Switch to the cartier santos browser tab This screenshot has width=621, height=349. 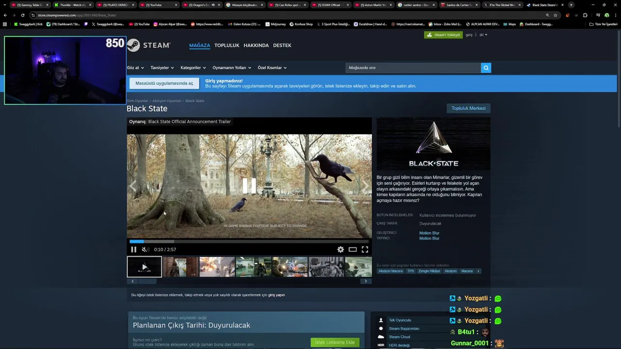pos(416,5)
